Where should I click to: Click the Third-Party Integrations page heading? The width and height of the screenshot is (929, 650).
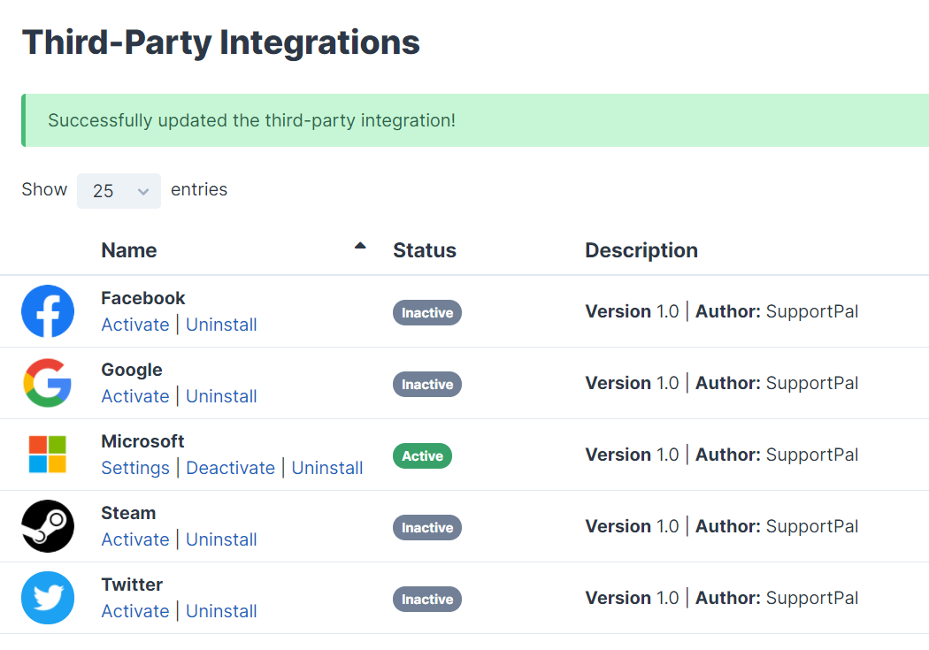click(221, 42)
